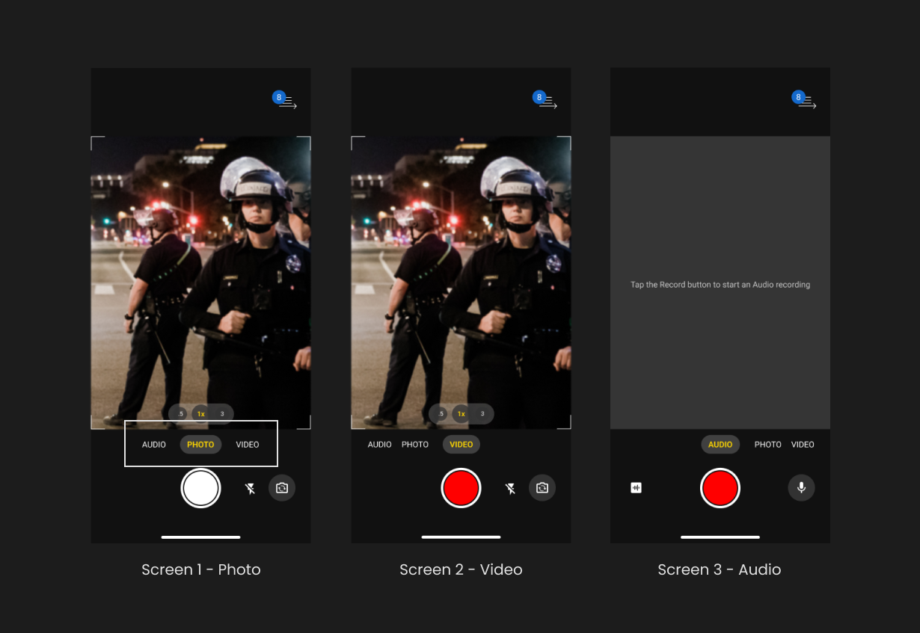The image size is (920, 633).
Task: Select 3x zoom level on Photo screen
Action: 222,414
